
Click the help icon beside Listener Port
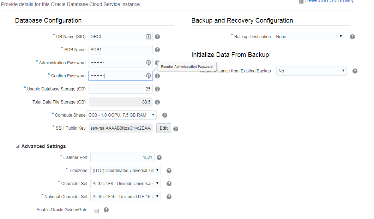159,157
